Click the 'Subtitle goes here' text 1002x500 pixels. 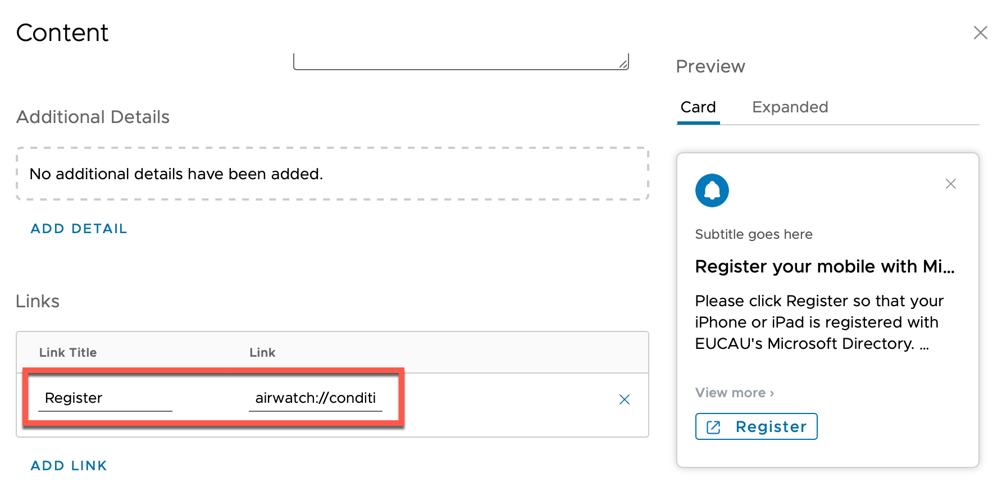(x=753, y=234)
